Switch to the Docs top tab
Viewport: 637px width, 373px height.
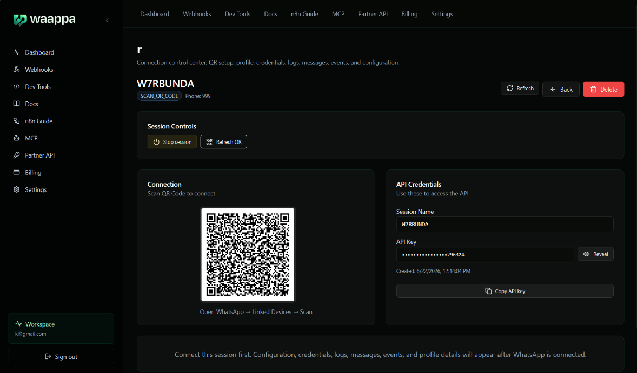coord(270,14)
